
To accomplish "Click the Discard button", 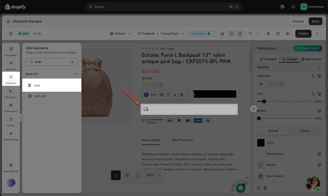I will (x=298, y=21).
